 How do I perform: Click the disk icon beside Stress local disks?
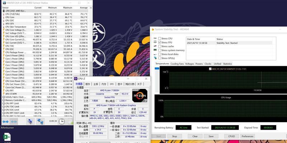click(x=155, y=54)
